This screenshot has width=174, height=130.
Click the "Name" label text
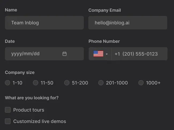pos(11,10)
